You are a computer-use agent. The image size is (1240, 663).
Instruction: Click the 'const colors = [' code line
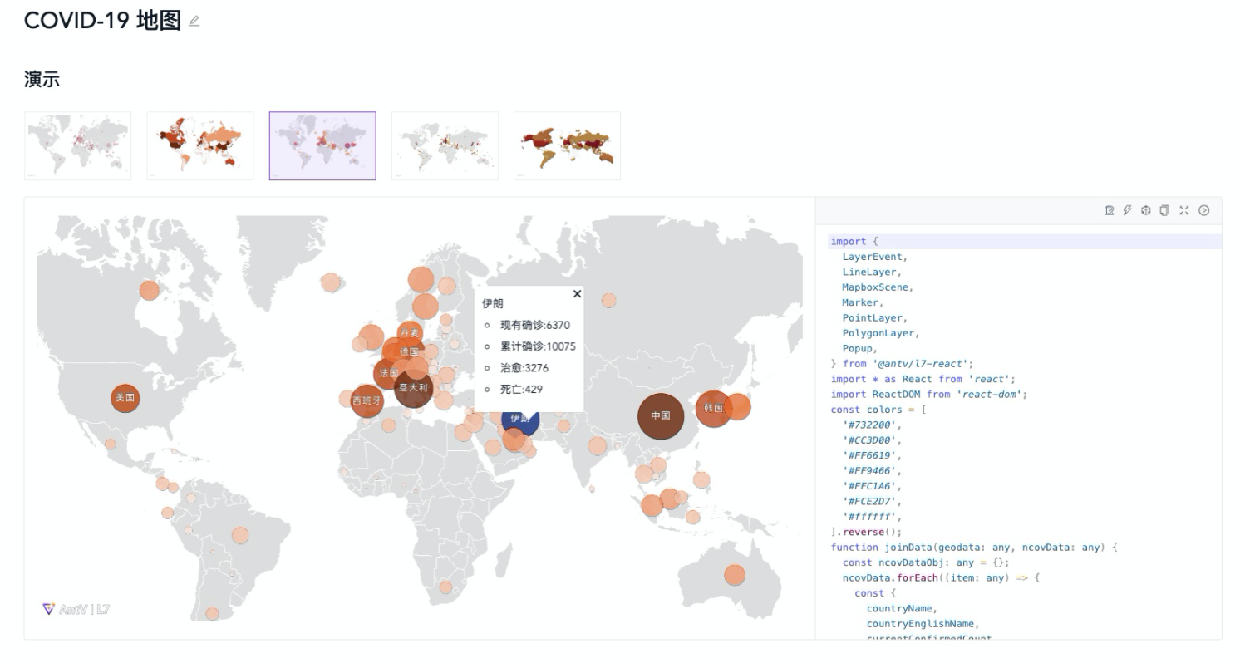coord(878,410)
